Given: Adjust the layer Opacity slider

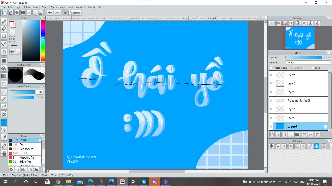Looking at the screenshot, I should click(303, 57).
